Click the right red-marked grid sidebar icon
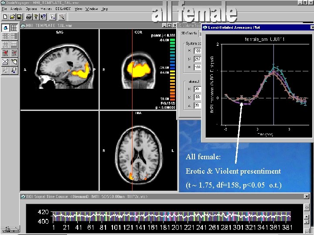 coord(14,53)
